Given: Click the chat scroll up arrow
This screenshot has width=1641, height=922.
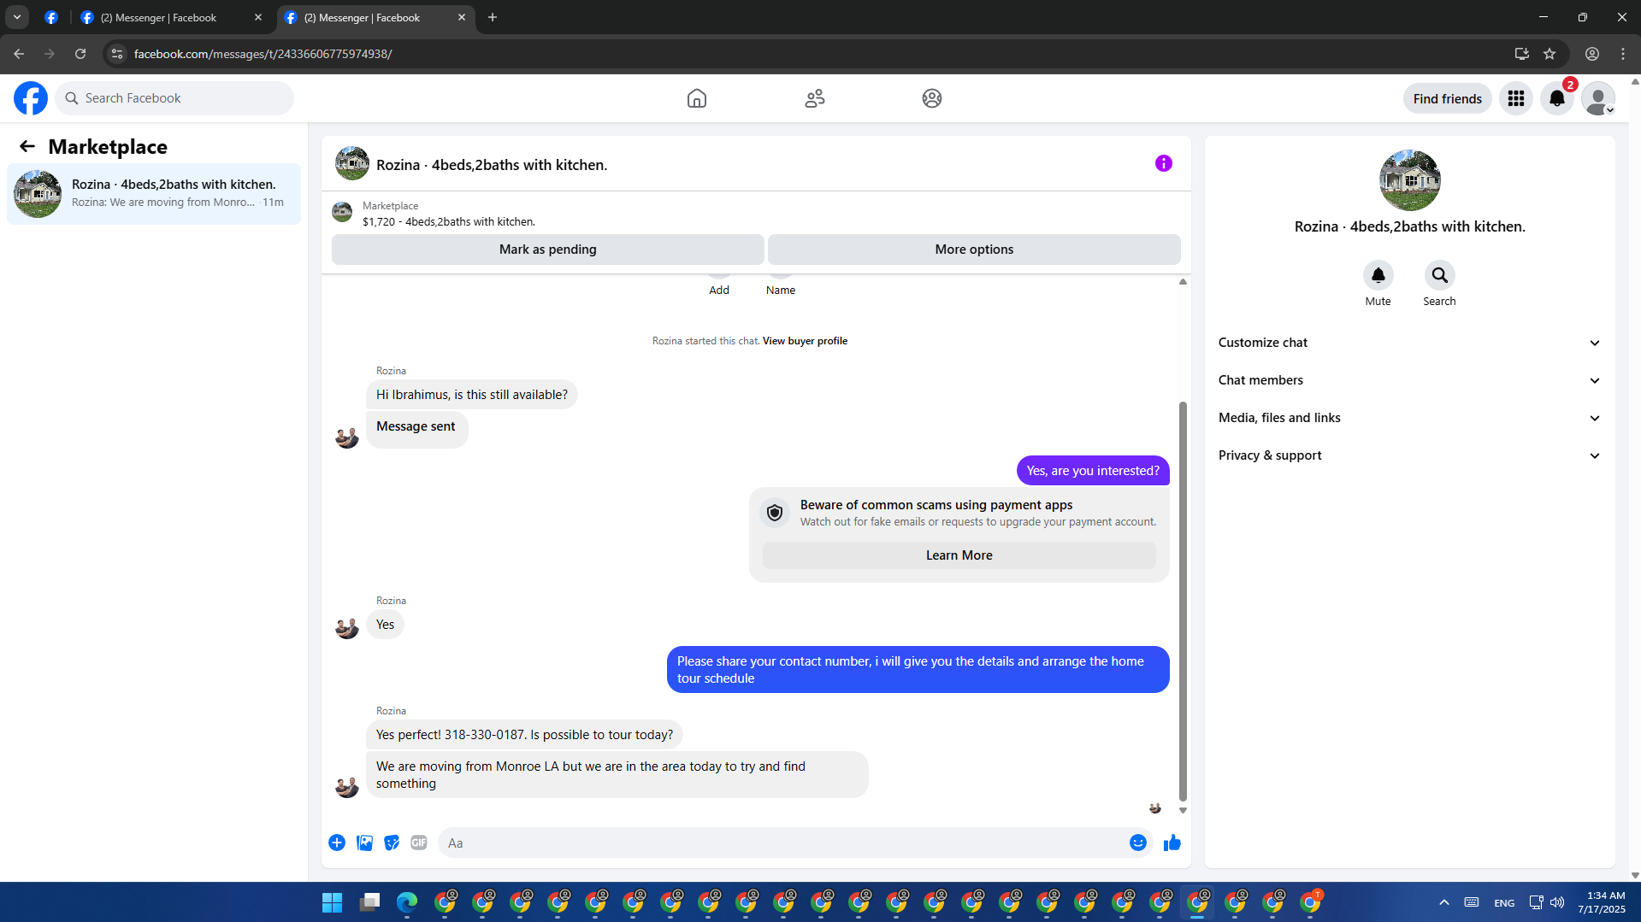Looking at the screenshot, I should [x=1183, y=281].
